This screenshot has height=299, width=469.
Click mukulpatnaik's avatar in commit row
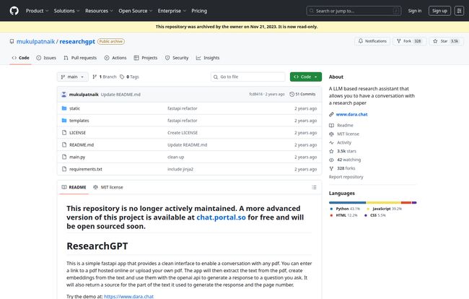(x=63, y=95)
